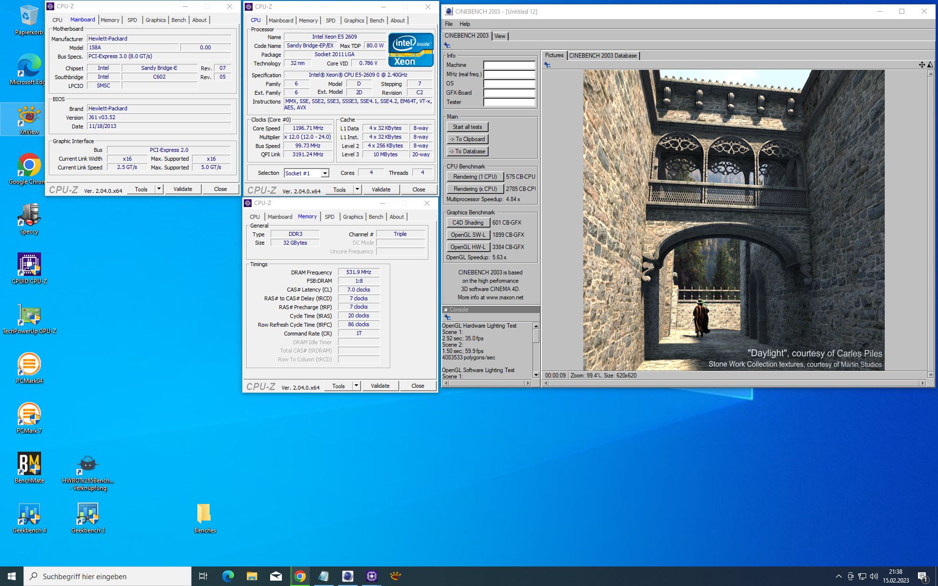Switch to Chrome in the taskbar
938x586 pixels.
[300, 576]
